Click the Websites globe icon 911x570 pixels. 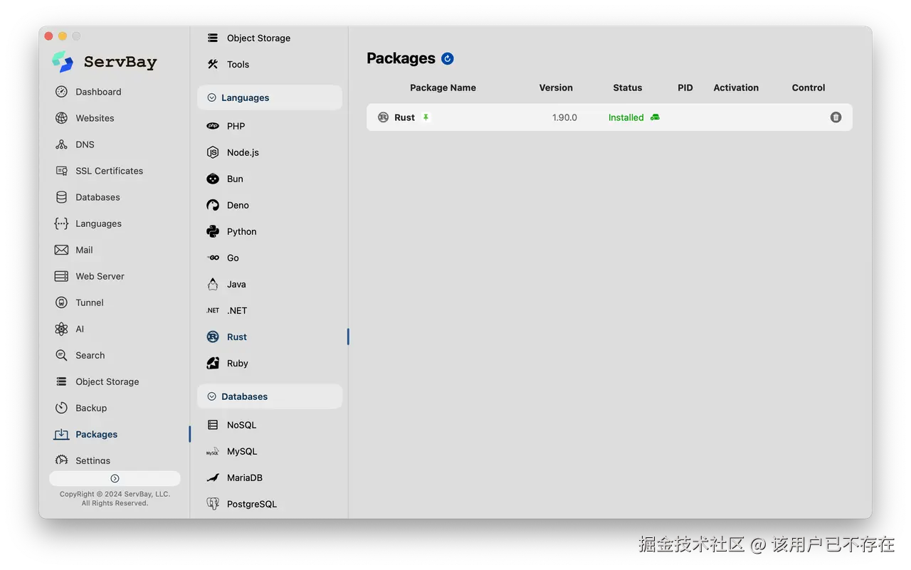(61, 118)
